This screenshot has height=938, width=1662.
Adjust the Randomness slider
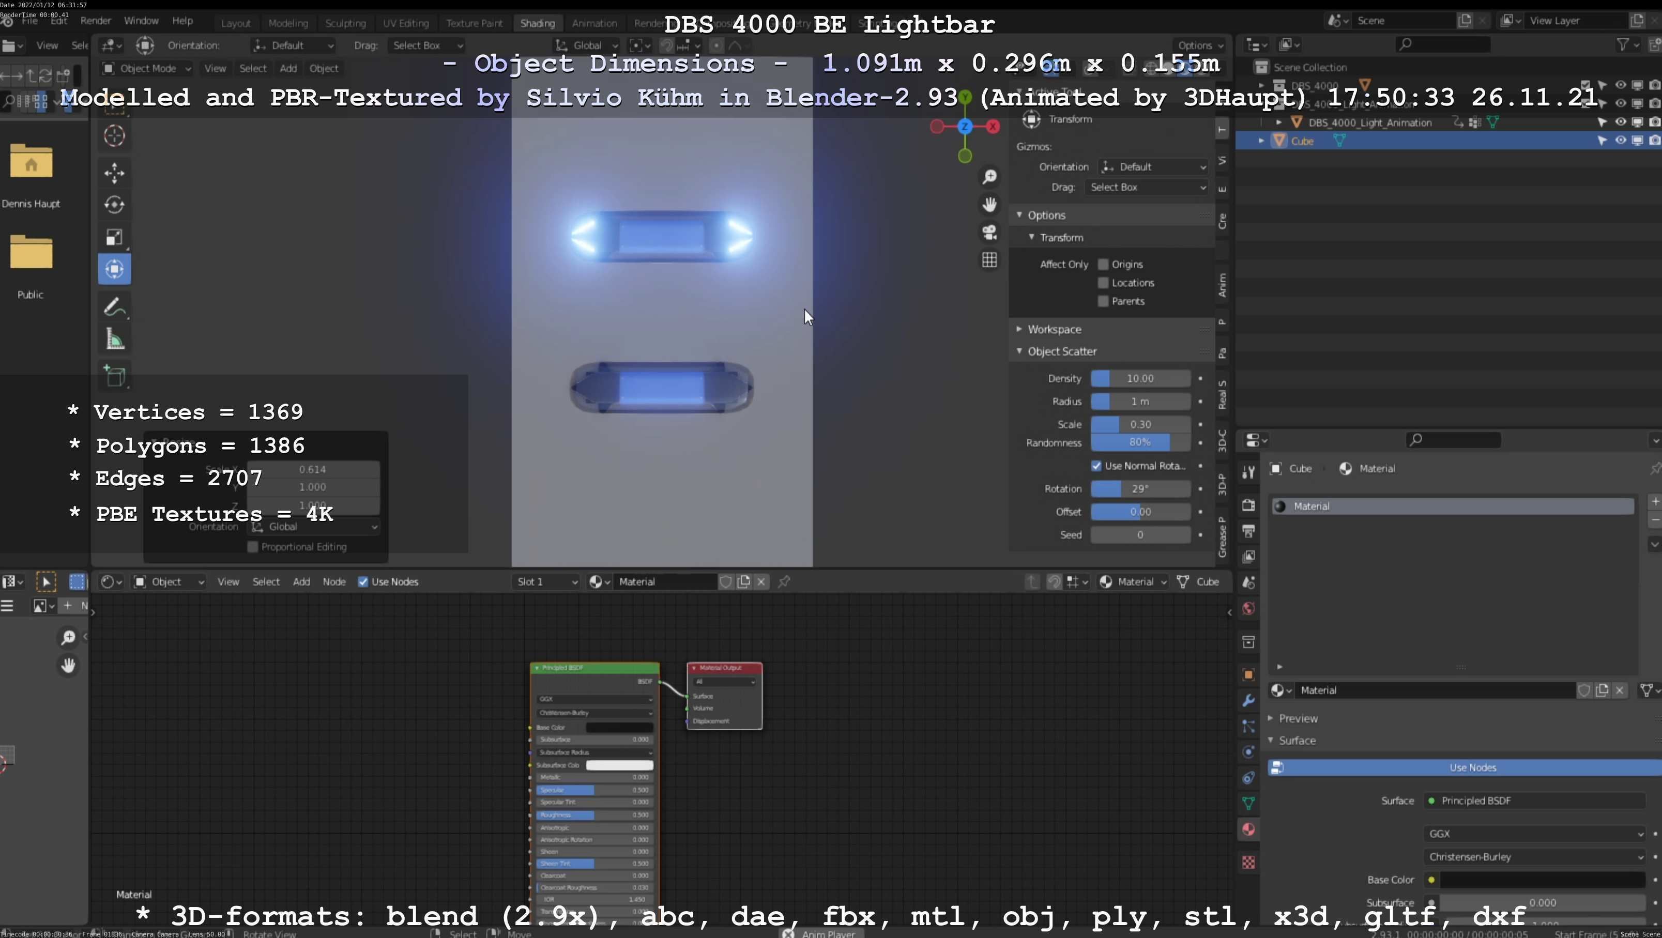[1140, 442]
